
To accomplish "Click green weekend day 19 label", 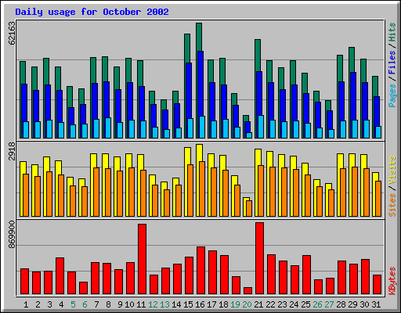I will pos(235,304).
